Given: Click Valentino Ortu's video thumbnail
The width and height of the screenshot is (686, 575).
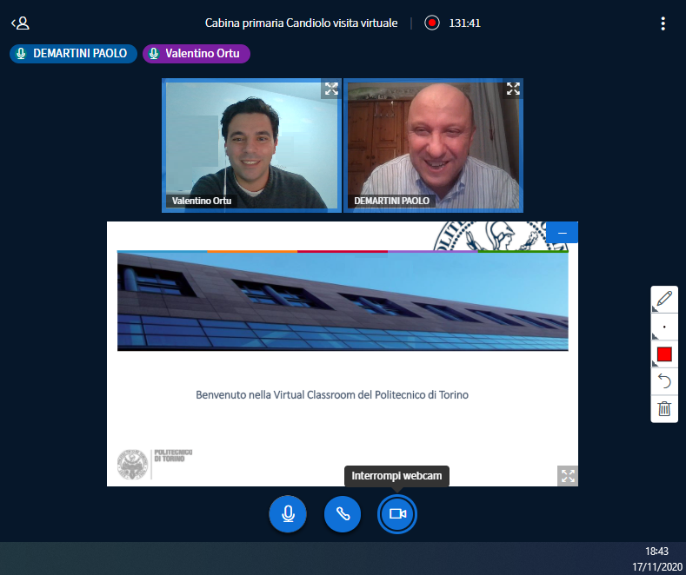Looking at the screenshot, I should pos(251,145).
